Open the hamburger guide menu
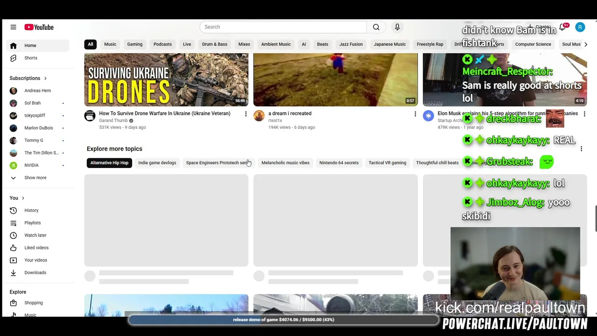Image resolution: width=597 pixels, height=336 pixels. pos(13,27)
